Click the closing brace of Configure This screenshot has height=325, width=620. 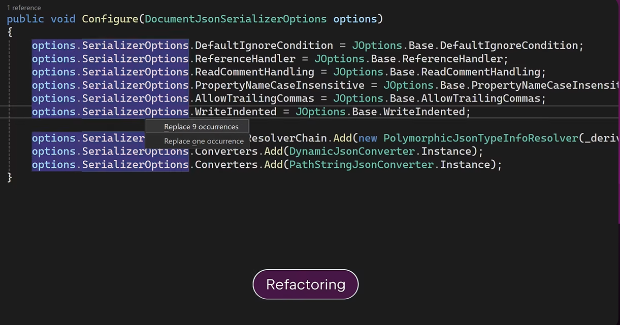[8, 177]
